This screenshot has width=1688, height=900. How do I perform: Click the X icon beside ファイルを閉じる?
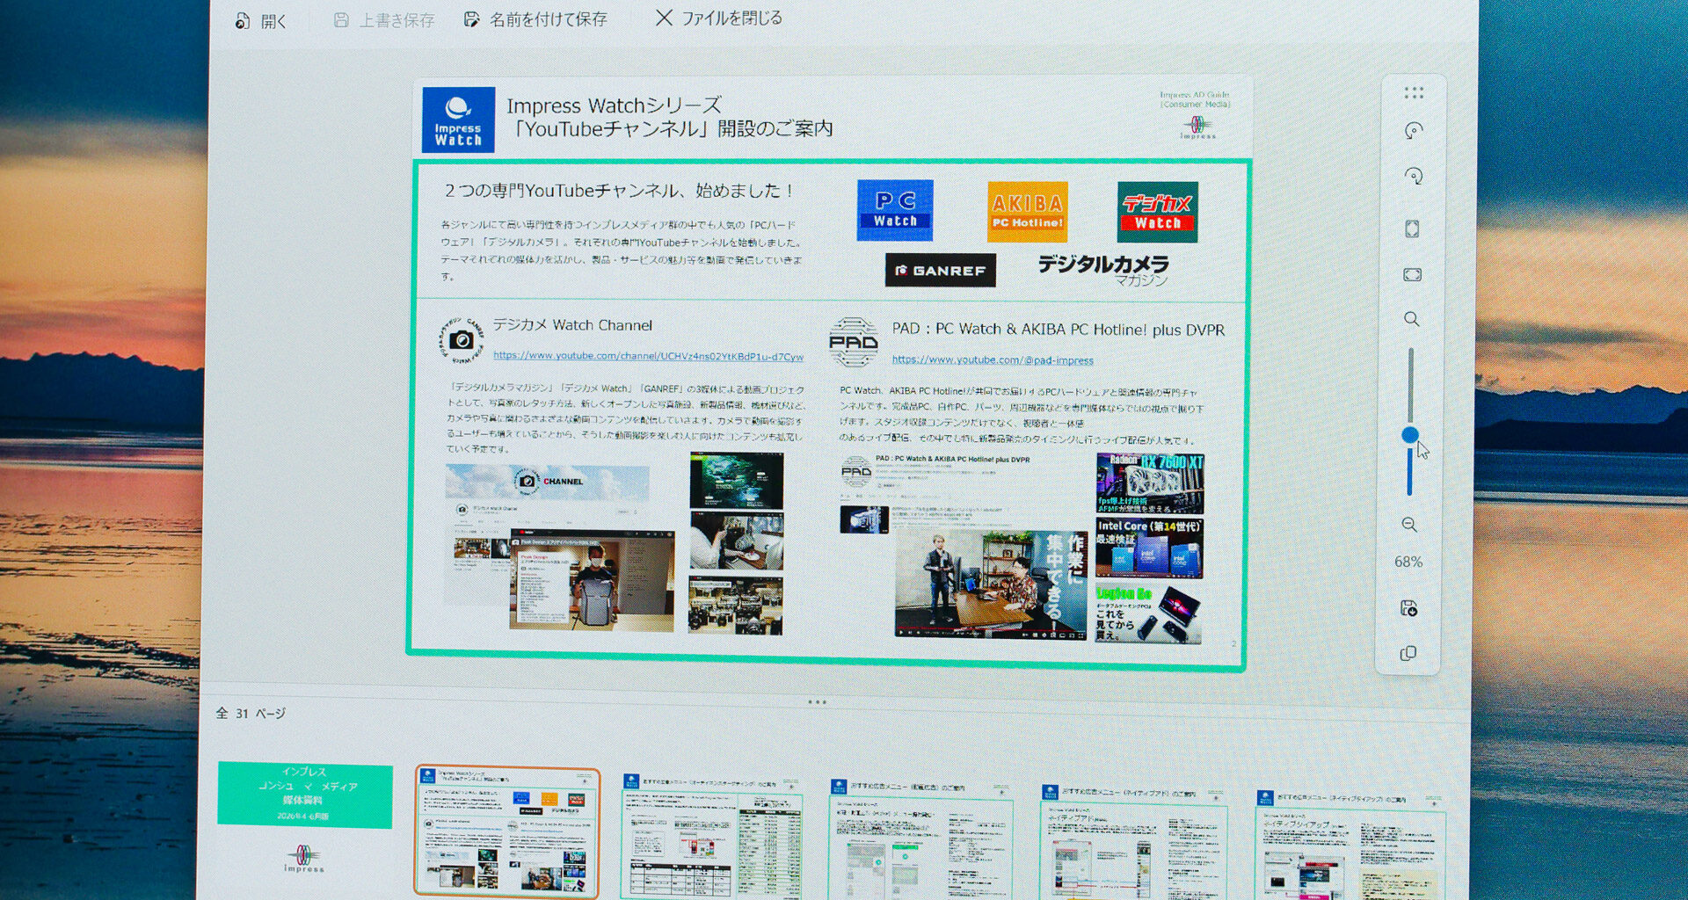[665, 18]
